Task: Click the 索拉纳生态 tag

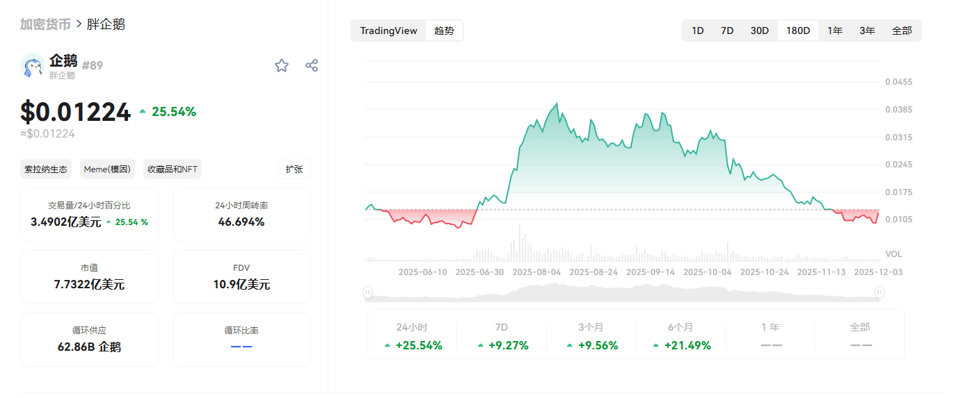Action: (x=46, y=169)
